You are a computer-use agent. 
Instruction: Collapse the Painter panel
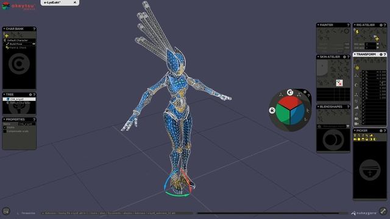(x=318, y=25)
